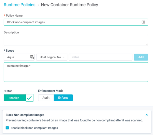153x135 pixels.
Task: Open the Aqua scope selector field
Action: (x=19, y=57)
